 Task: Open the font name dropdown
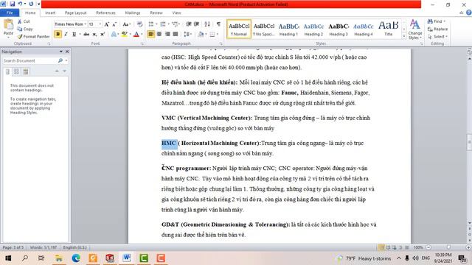(x=86, y=24)
